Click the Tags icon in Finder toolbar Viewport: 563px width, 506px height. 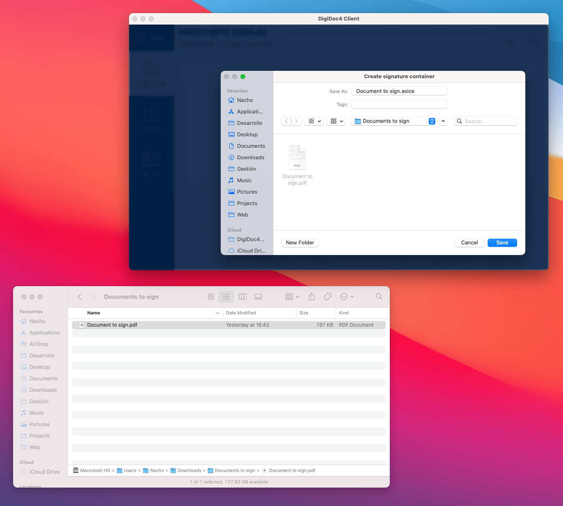[327, 296]
